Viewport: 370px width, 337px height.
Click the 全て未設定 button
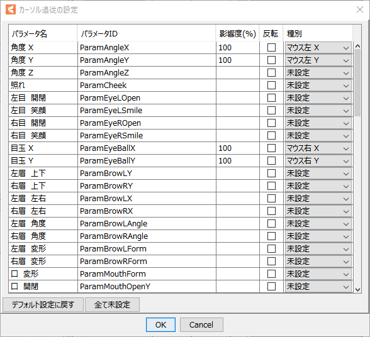pyautogui.click(x=112, y=305)
